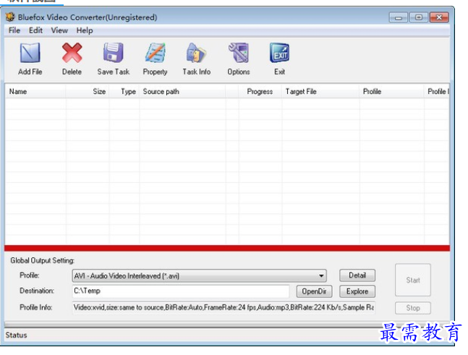Image resolution: width=468 pixels, height=355 pixels.
Task: Sort by the Size column header
Action: click(x=88, y=92)
